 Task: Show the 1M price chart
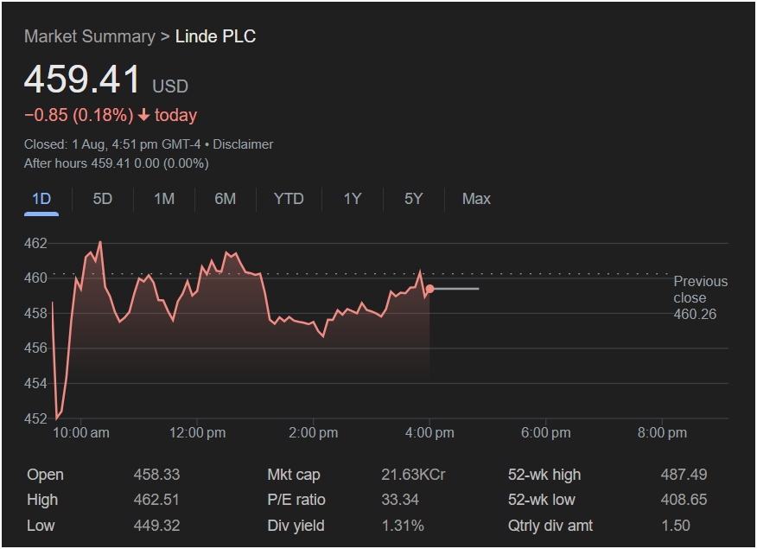coord(164,199)
